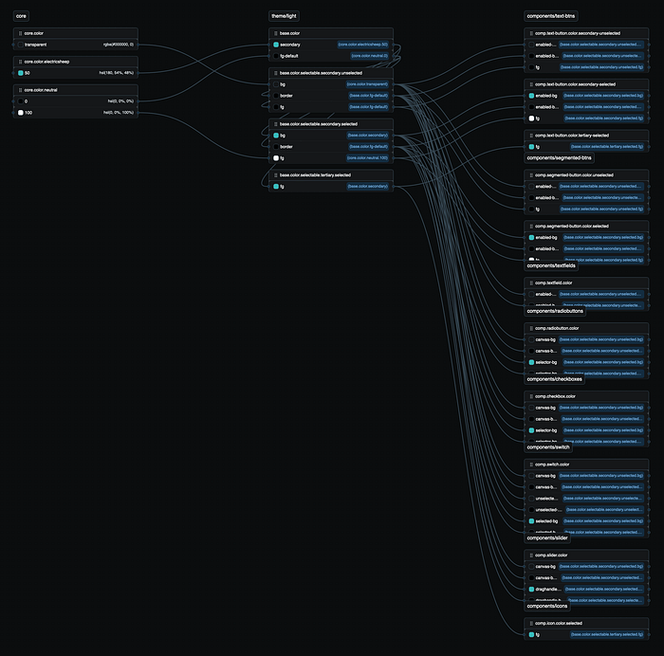664x656 pixels.
Task: Select 'canvas-bg' row in comp.switch.color node
Action: 586,476
